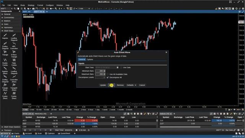Open the Study menu

pos(23,5)
